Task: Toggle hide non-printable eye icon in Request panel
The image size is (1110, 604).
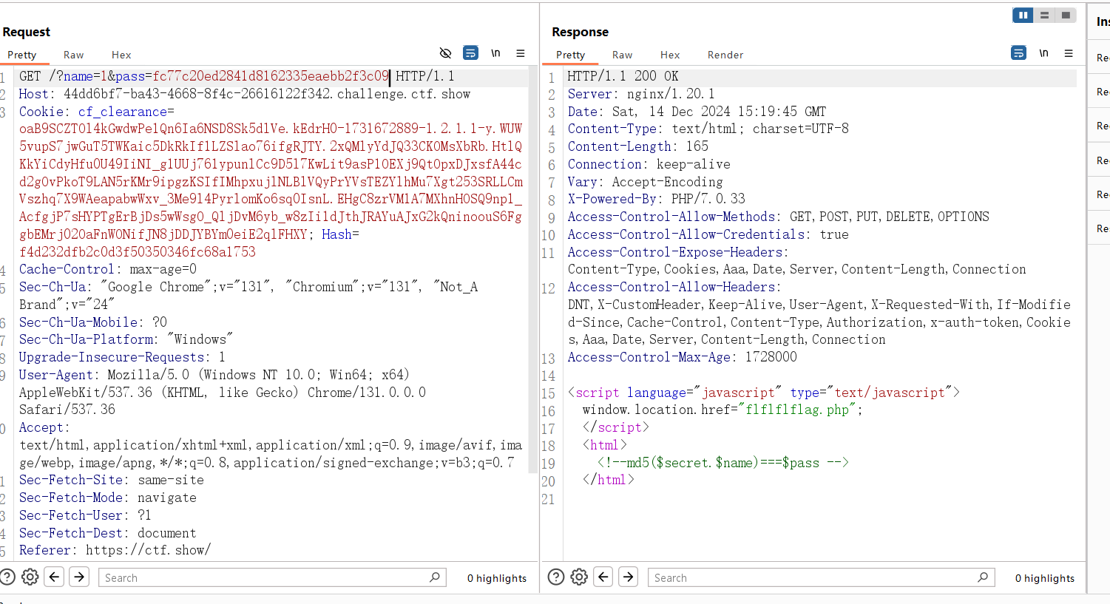Action: (x=445, y=53)
